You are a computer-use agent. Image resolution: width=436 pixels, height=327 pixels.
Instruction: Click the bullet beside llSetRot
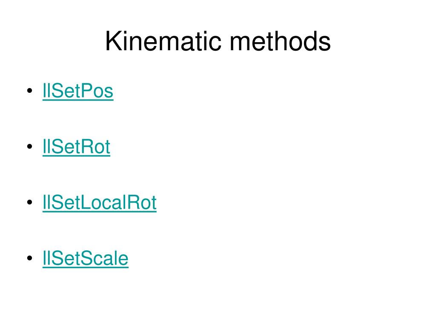click(30, 146)
